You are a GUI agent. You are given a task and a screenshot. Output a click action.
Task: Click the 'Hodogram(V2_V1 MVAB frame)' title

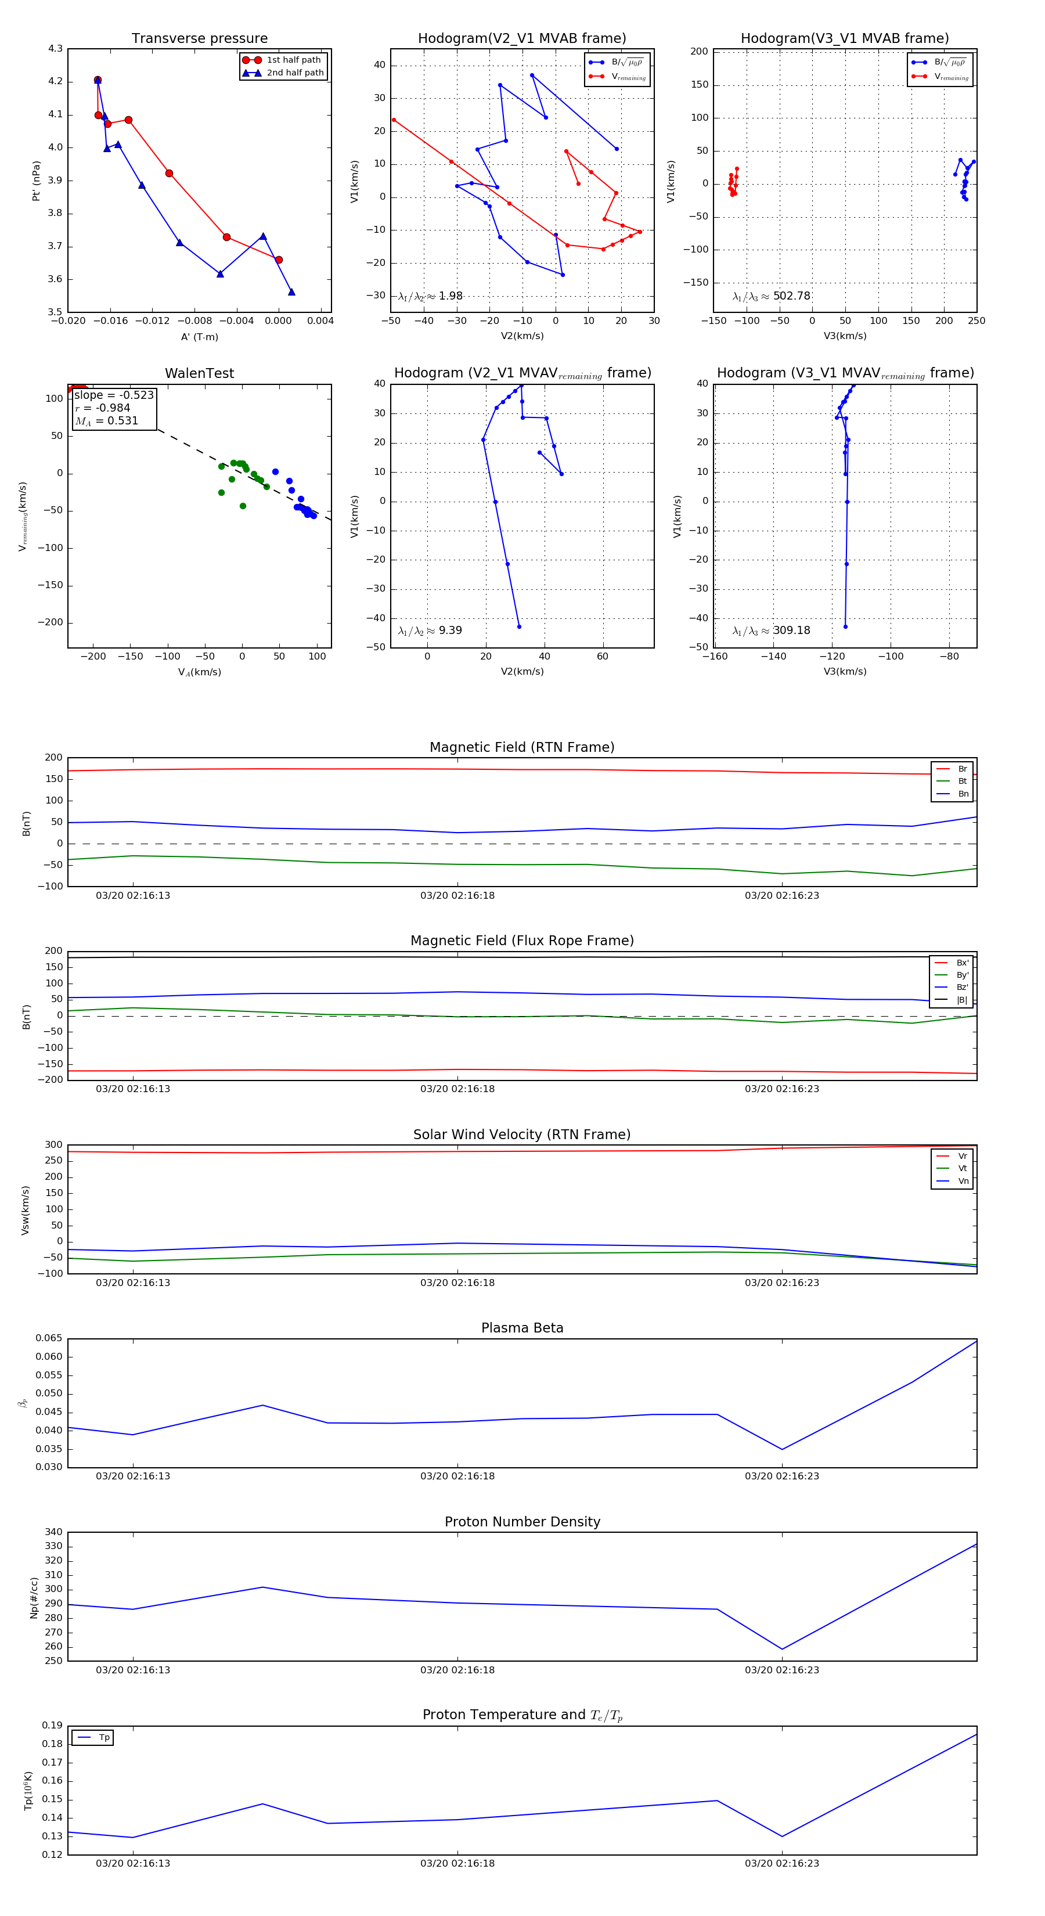pyautogui.click(x=522, y=39)
